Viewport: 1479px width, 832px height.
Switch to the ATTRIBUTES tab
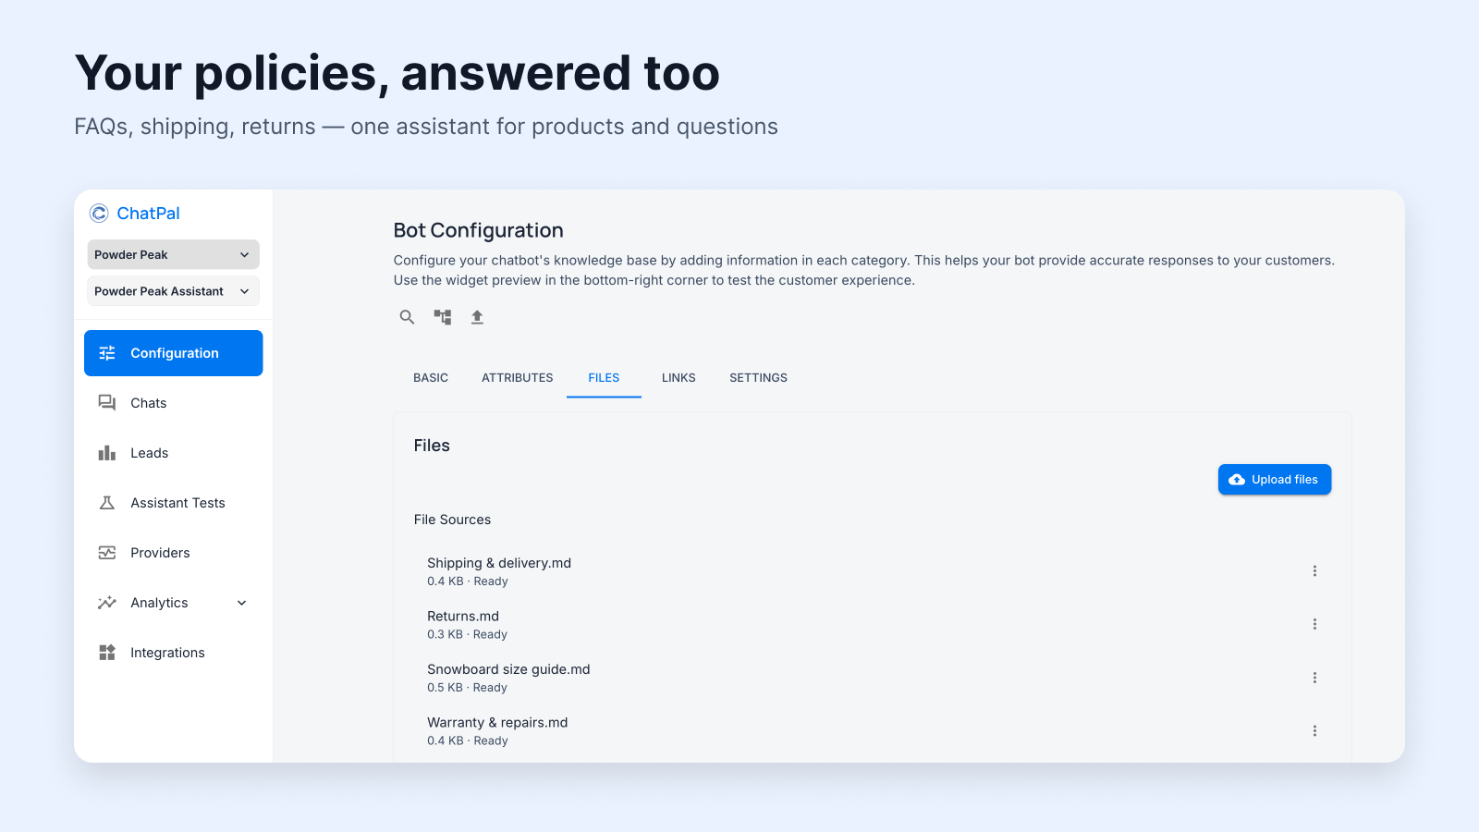518,378
